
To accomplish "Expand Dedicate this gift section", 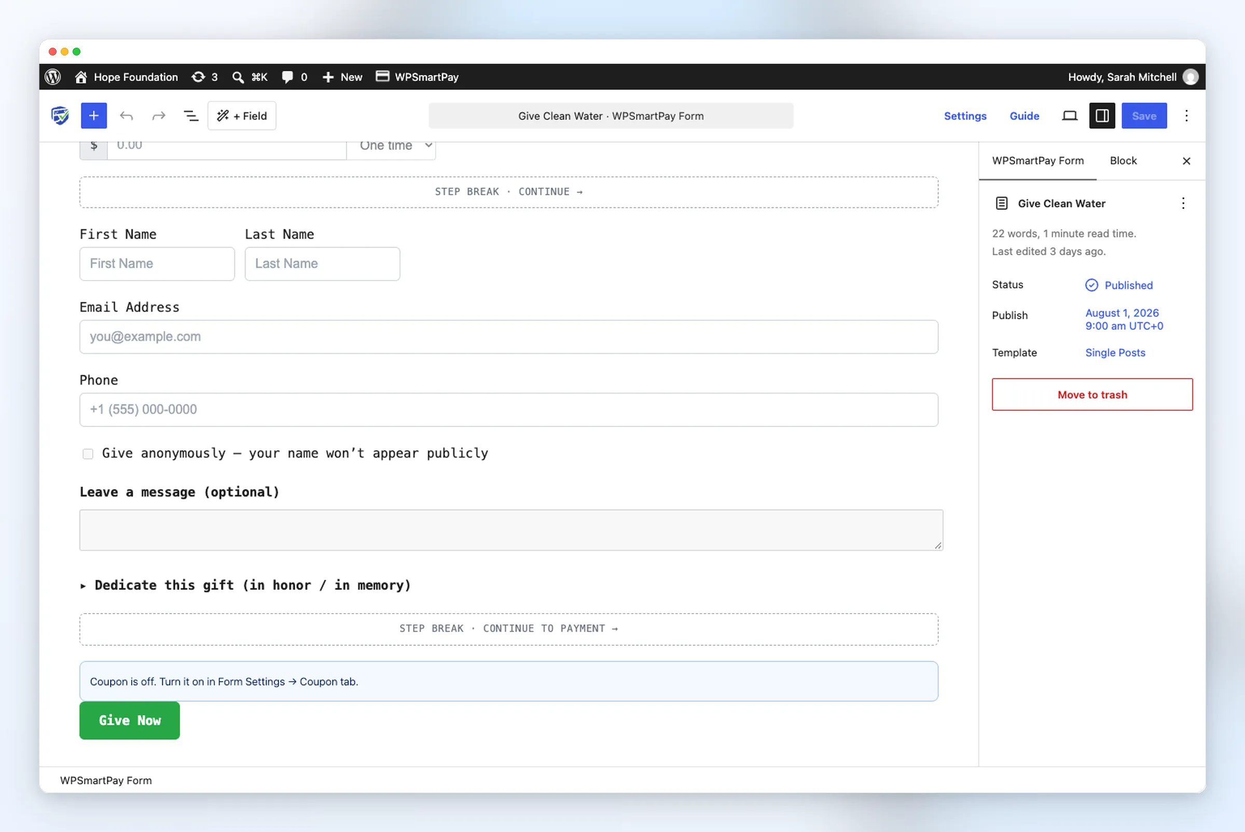I will [x=246, y=585].
